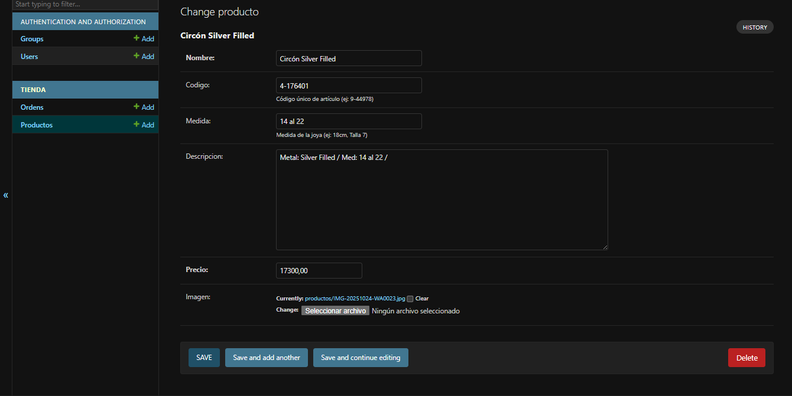Focus the sidebar filter search box
Viewport: 792px width, 396px height.
(x=85, y=5)
